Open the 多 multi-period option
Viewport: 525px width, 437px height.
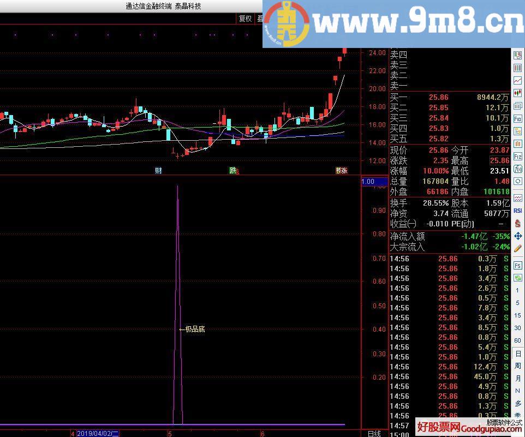coord(517,404)
